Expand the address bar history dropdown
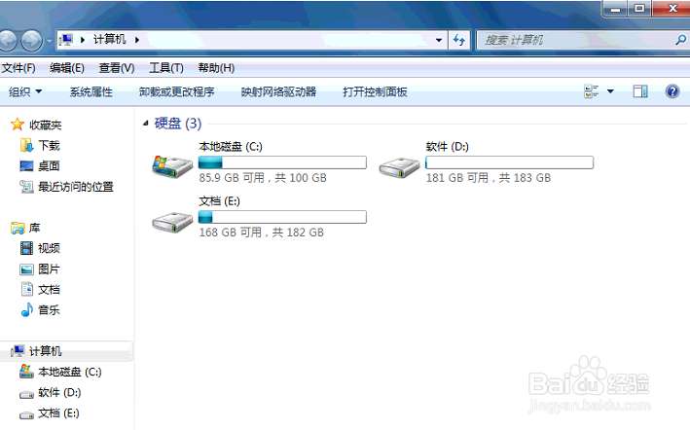 pyautogui.click(x=439, y=40)
